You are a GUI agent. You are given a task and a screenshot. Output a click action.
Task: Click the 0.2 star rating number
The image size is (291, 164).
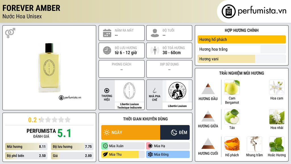[x=32, y=120]
